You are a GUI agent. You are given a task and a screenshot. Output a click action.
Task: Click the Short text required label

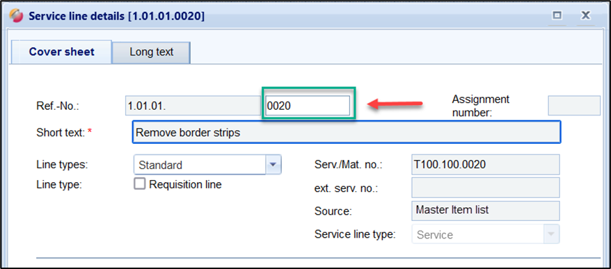64,132
